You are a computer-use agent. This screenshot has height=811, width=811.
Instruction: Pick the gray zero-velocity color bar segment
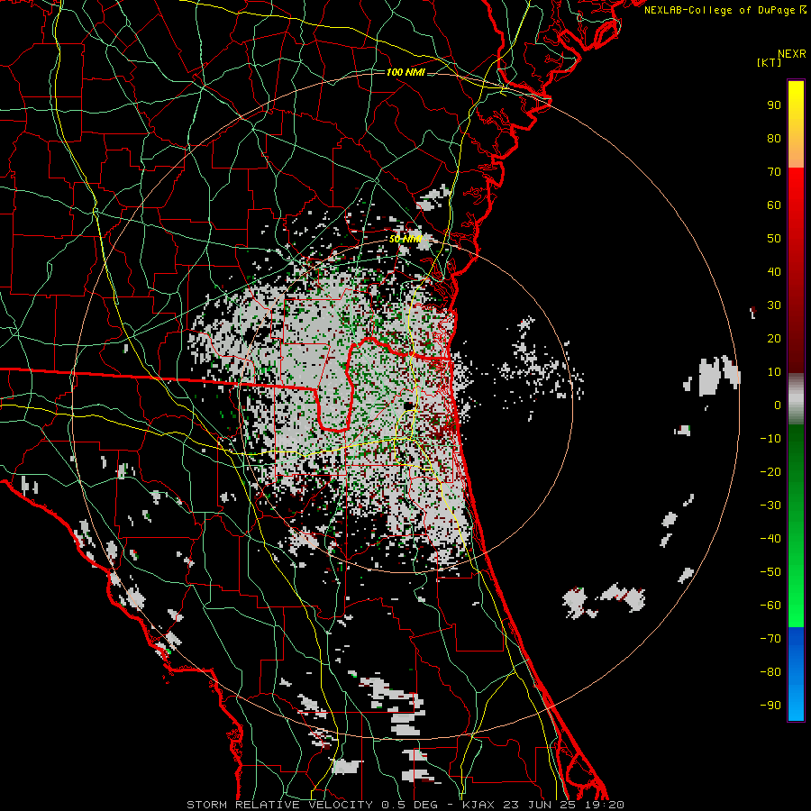tap(796, 399)
